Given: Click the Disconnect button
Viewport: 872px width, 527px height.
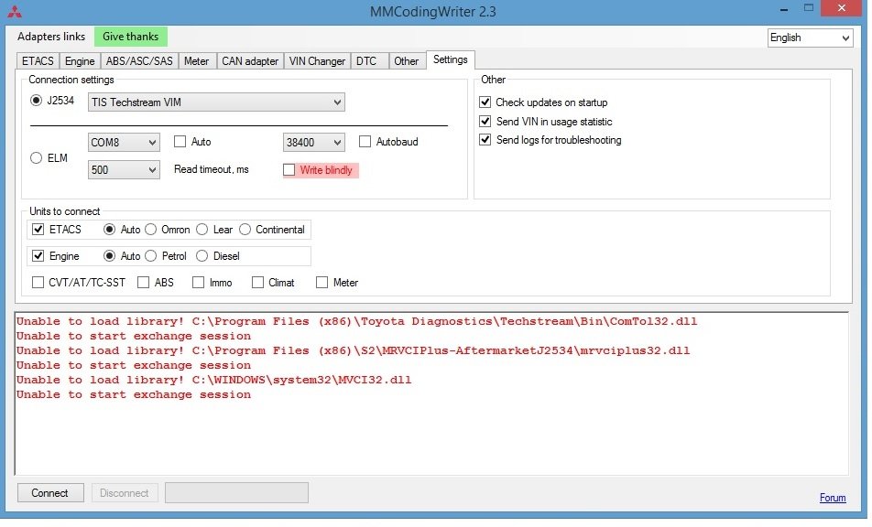Looking at the screenshot, I should (124, 493).
